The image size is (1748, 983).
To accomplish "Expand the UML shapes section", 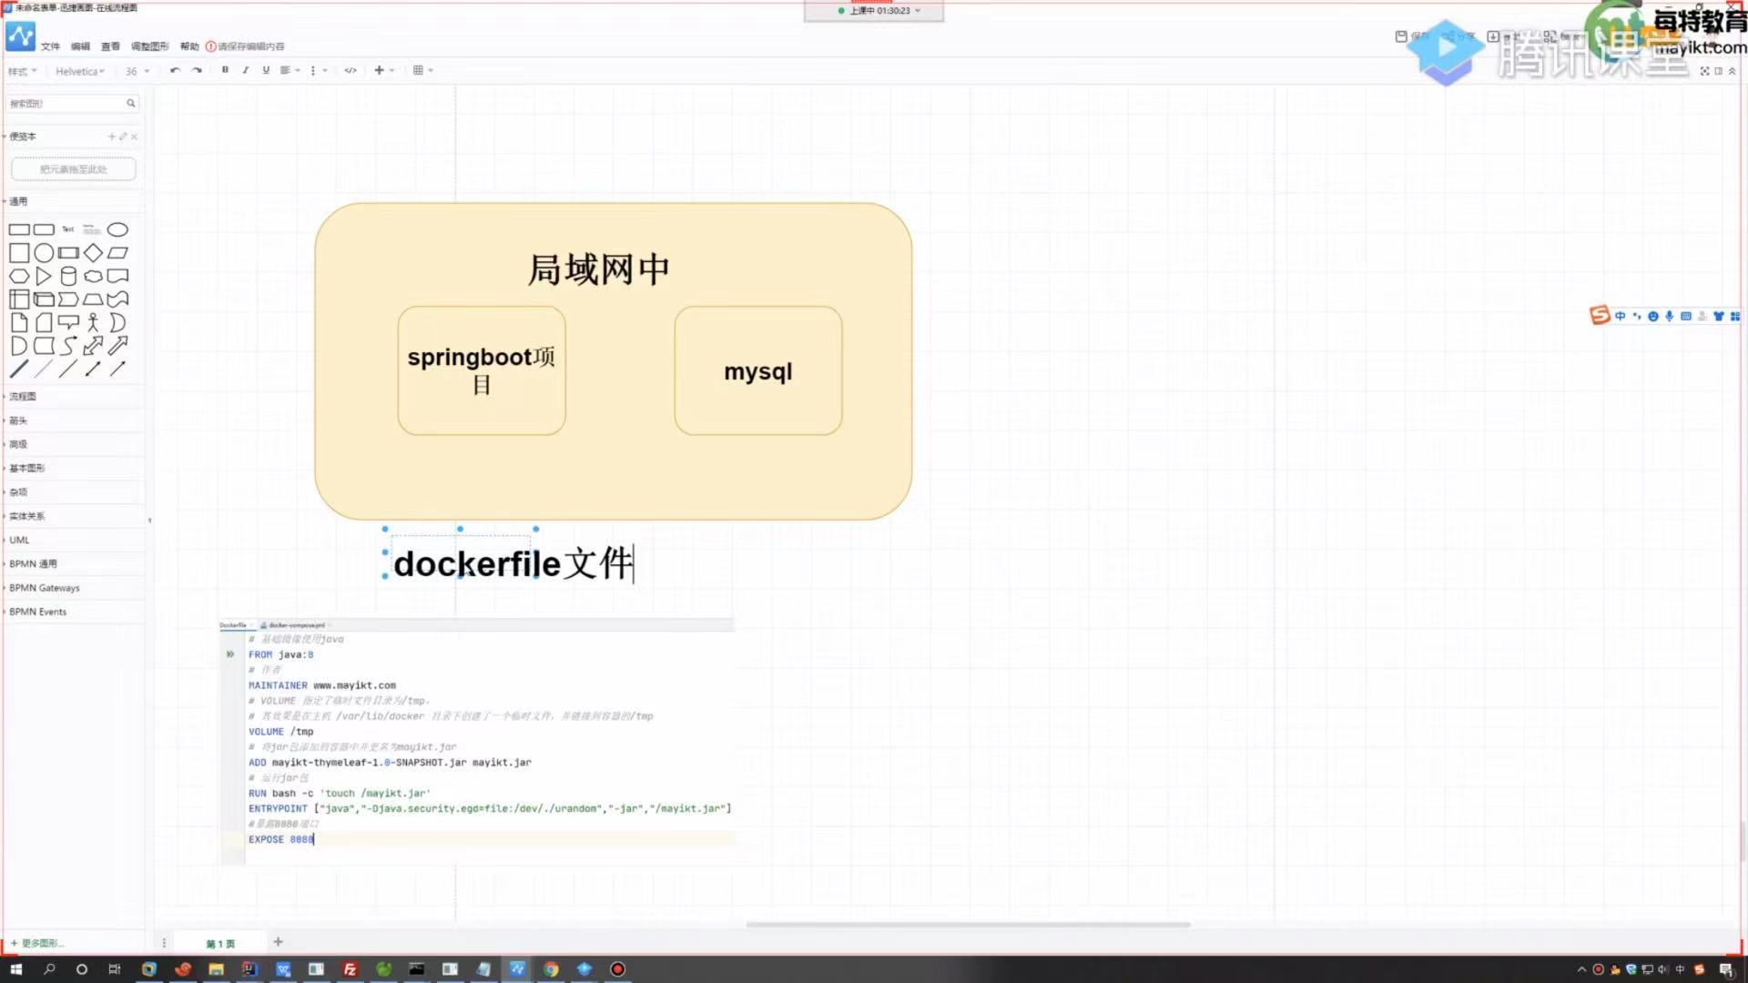I will (x=20, y=540).
